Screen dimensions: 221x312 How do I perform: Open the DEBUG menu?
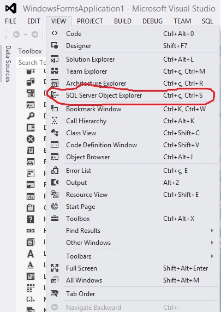tap(152, 21)
